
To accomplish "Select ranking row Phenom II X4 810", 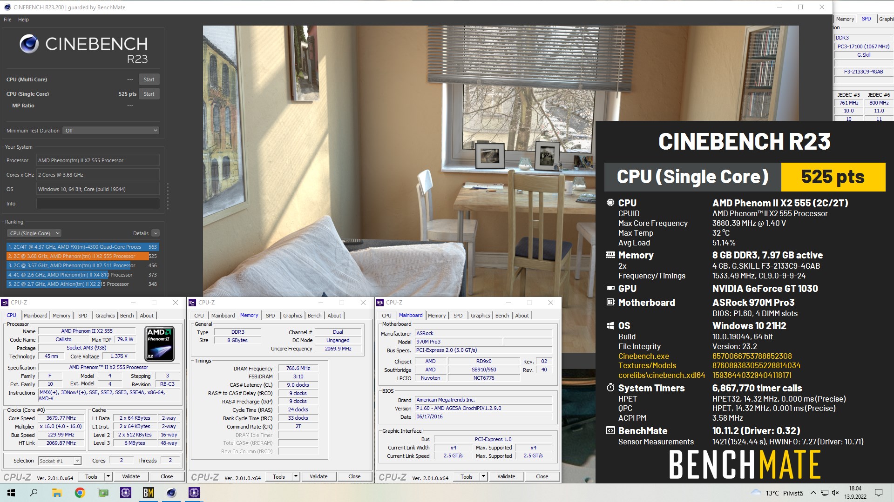I will click(82, 275).
